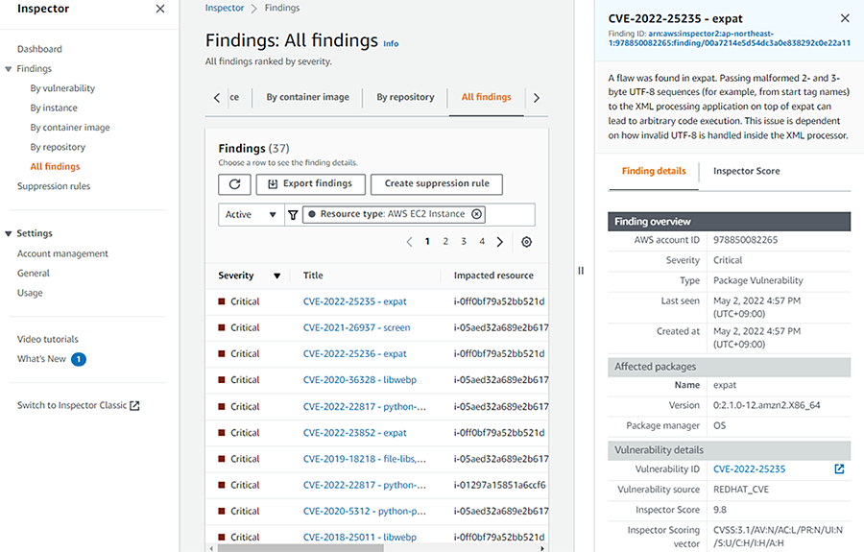Image resolution: width=864 pixels, height=552 pixels.
Task: Open Account management settings
Action: (x=62, y=253)
